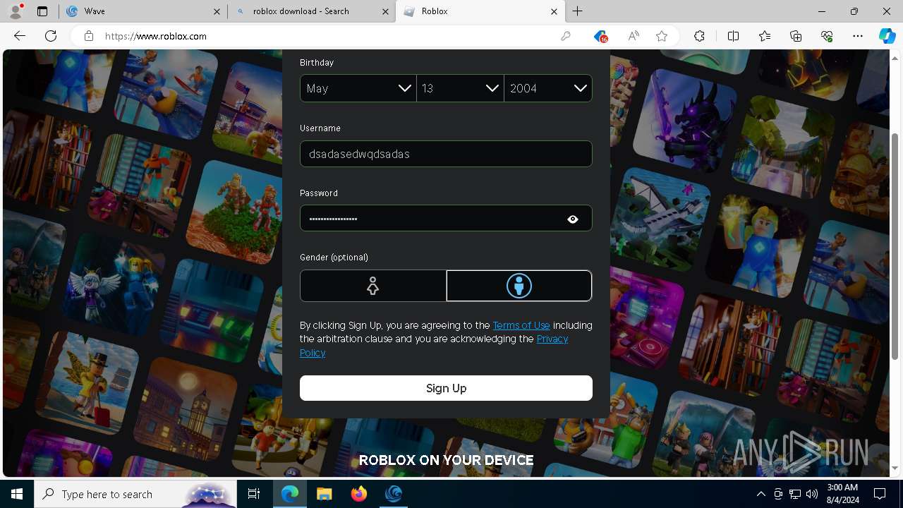Go back to previous page

pos(20,36)
